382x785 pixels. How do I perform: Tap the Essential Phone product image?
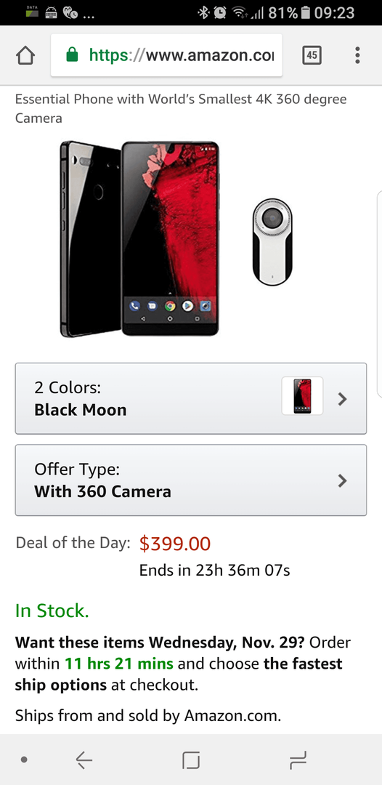(x=139, y=239)
